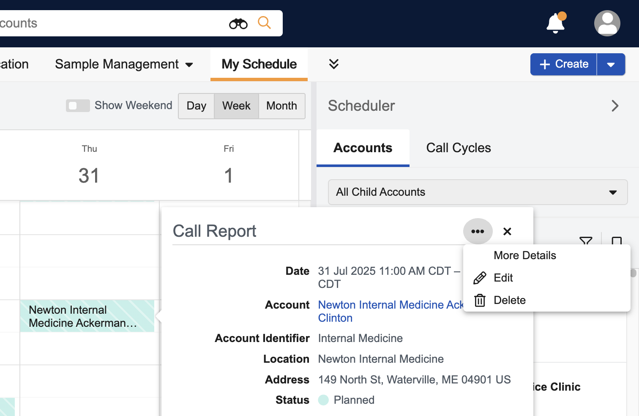Screen dimensions: 639x416
Task: Click the three-dot more actions button
Action: pyautogui.click(x=478, y=231)
